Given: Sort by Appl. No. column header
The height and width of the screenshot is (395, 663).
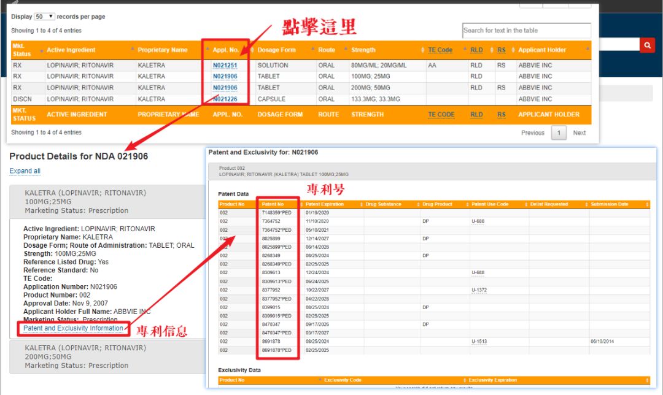Looking at the screenshot, I should (226, 50).
